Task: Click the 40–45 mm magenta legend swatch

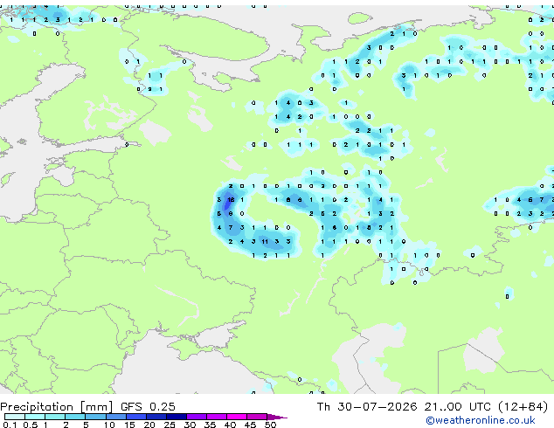Action: click(237, 417)
